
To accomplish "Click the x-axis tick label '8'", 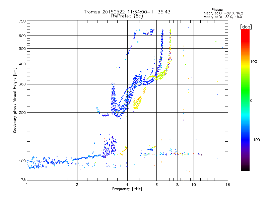I will [178, 185].
